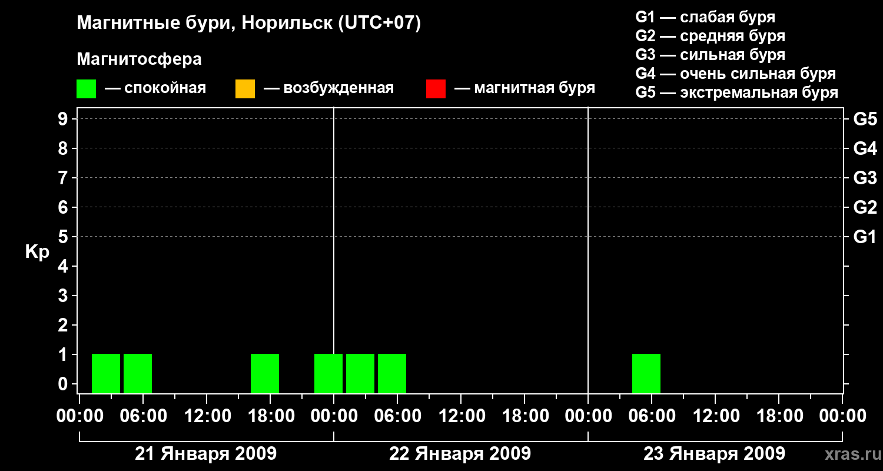Click the G1 right axis label
Image resolution: width=883 pixels, height=471 pixels.
point(865,237)
